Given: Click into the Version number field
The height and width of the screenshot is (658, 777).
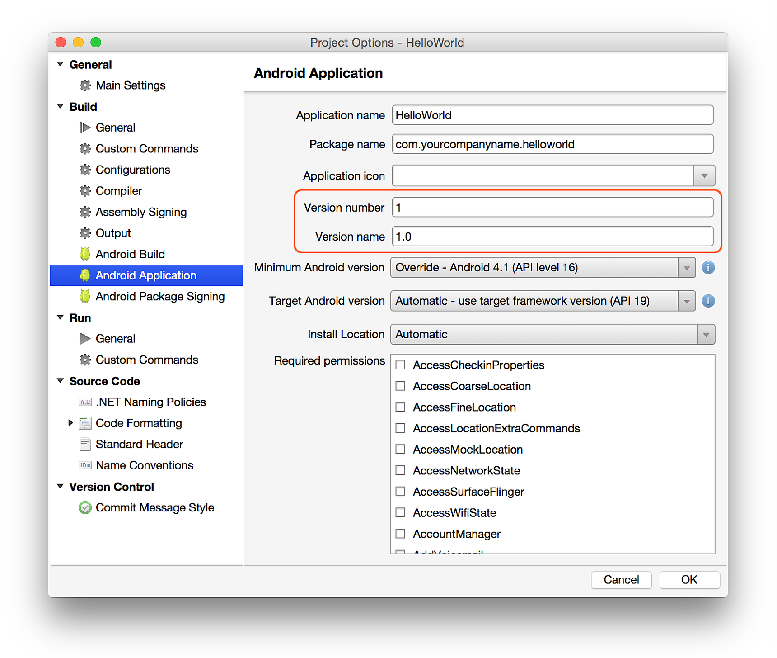Looking at the screenshot, I should pos(552,208).
